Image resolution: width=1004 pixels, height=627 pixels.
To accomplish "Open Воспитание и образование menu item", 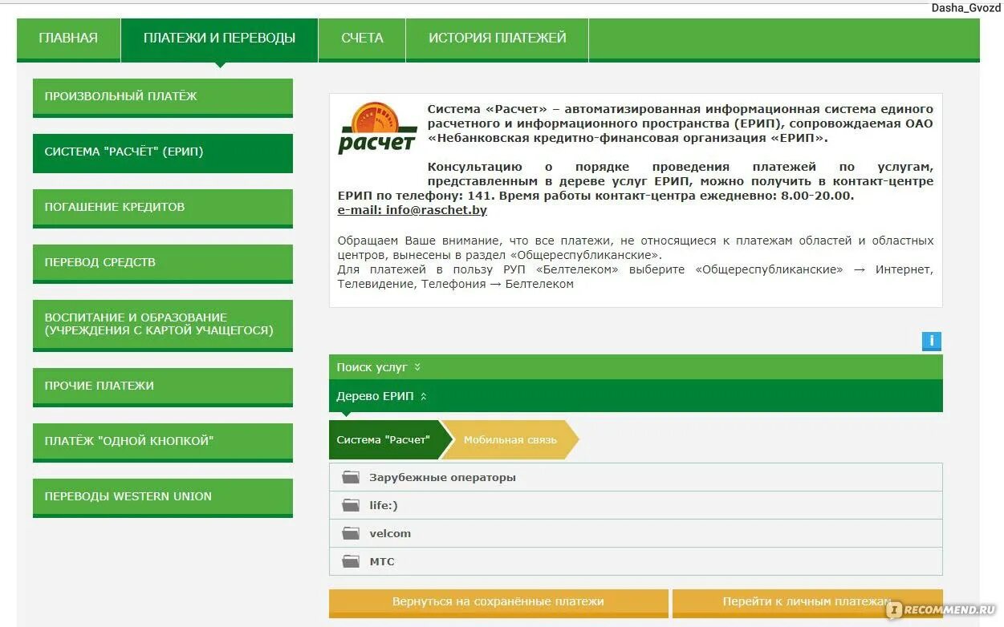I will [x=163, y=325].
